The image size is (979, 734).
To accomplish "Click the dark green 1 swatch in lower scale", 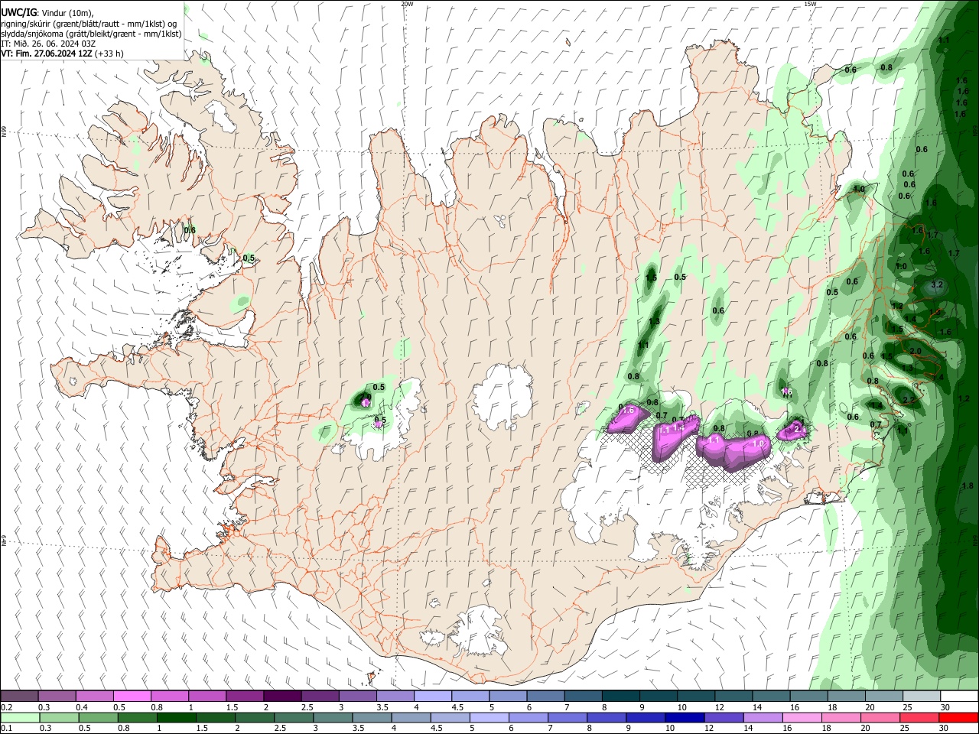I will pyautogui.click(x=177, y=718).
